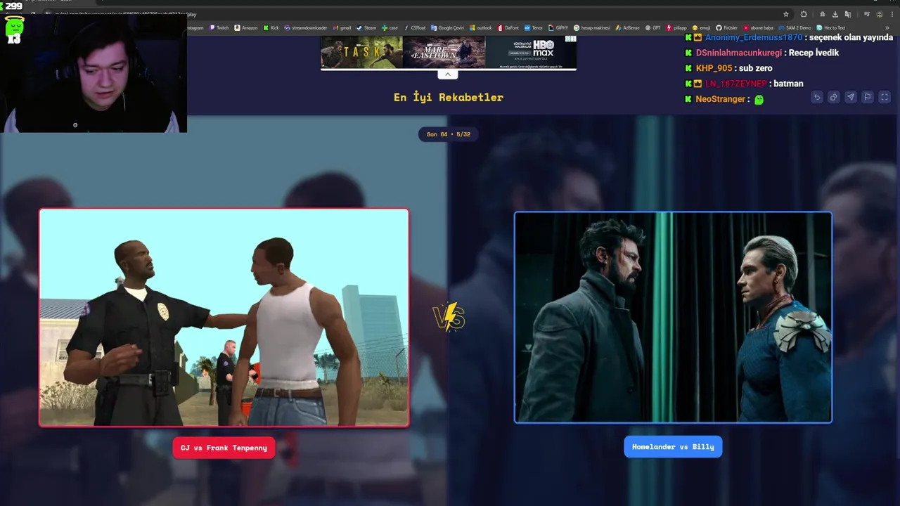Open the DaFont bookmark

pos(508,28)
